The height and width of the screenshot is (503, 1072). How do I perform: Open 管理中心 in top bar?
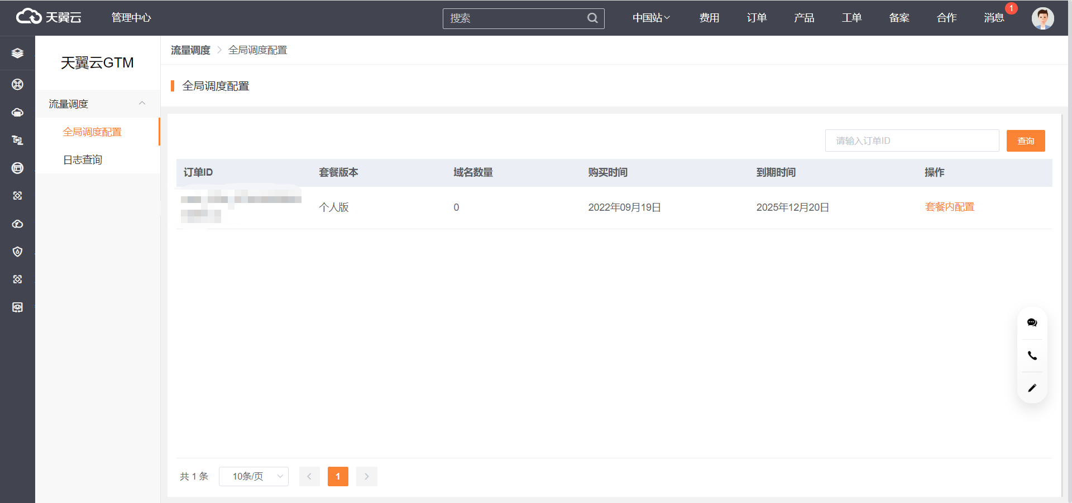point(131,18)
